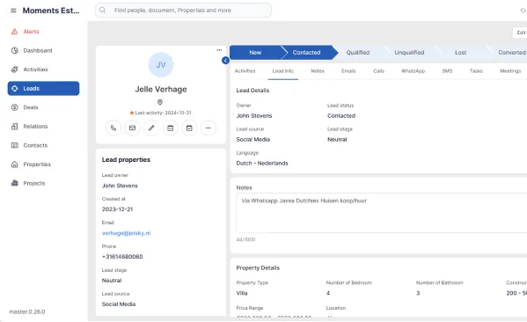Image resolution: width=527 pixels, height=322 pixels.
Task: Click the search magnifier icon
Action: pyautogui.click(x=103, y=10)
